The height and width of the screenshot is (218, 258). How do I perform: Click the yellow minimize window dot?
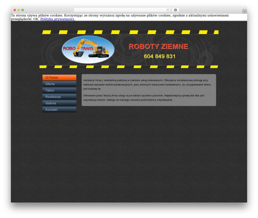click(19, 10)
